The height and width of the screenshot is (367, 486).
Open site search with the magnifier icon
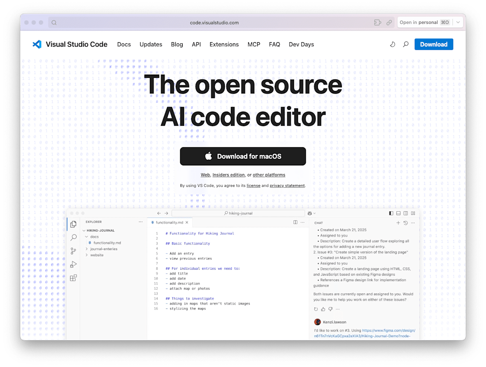(405, 45)
